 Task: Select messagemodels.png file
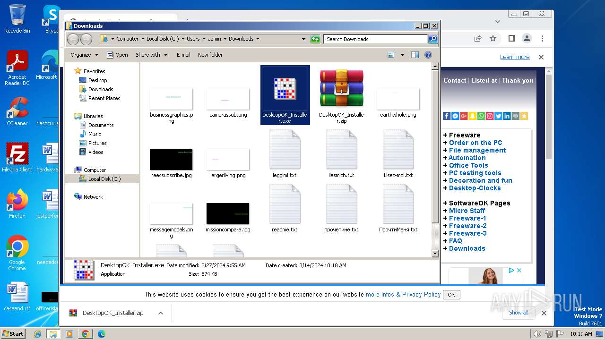point(171,221)
